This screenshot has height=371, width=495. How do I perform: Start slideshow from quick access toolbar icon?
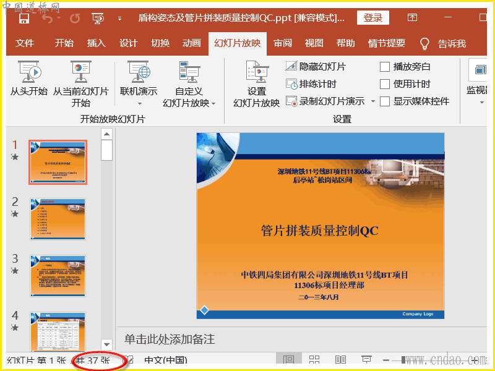tap(98, 19)
